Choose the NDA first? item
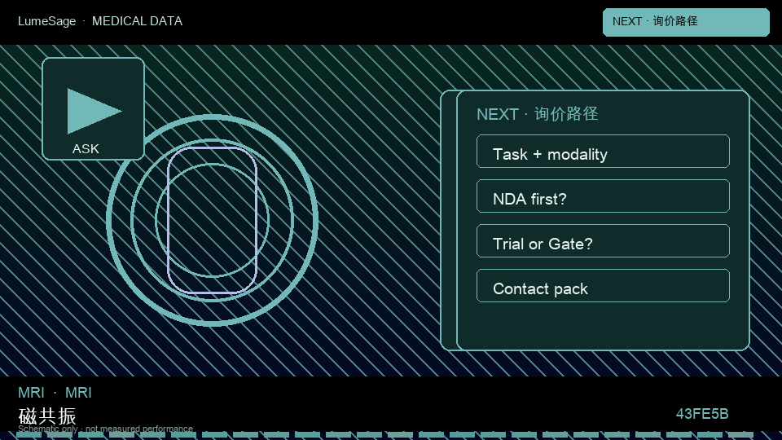The height and width of the screenshot is (440, 782). tap(603, 196)
